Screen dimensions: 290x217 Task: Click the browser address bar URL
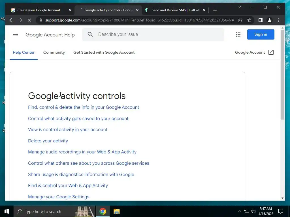(x=140, y=20)
